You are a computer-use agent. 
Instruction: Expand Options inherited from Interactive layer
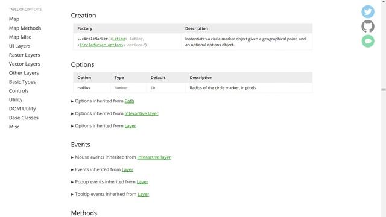(115, 113)
